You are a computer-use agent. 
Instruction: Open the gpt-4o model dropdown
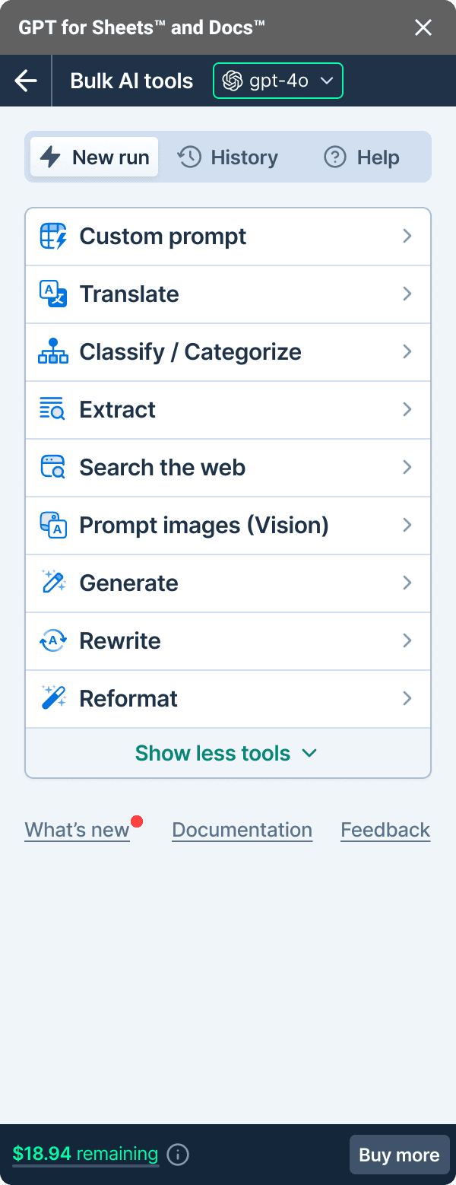tap(278, 81)
